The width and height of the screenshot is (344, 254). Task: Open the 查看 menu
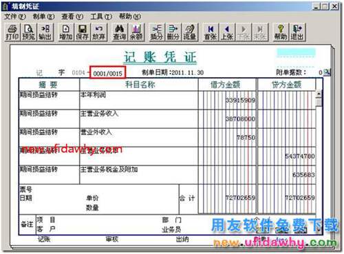pos(72,17)
